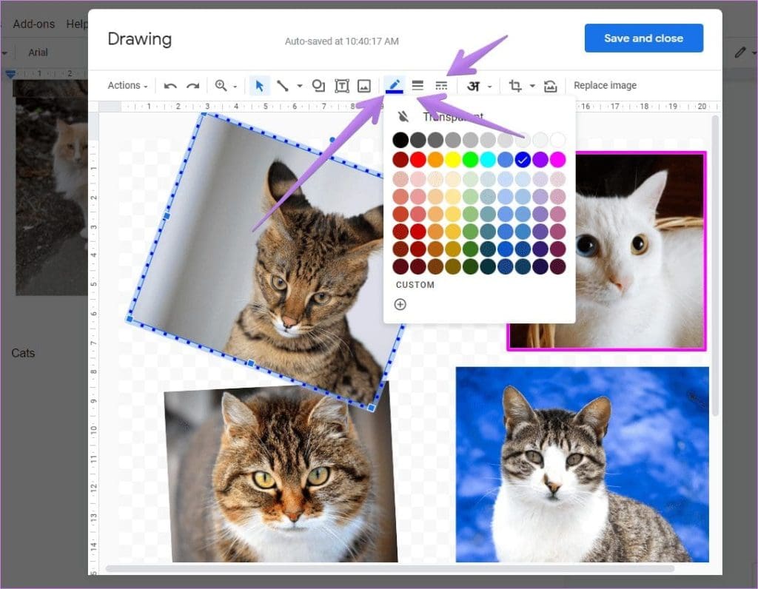Viewport: 758px width, 589px height.
Task: Undo the last drawing action
Action: 172,85
